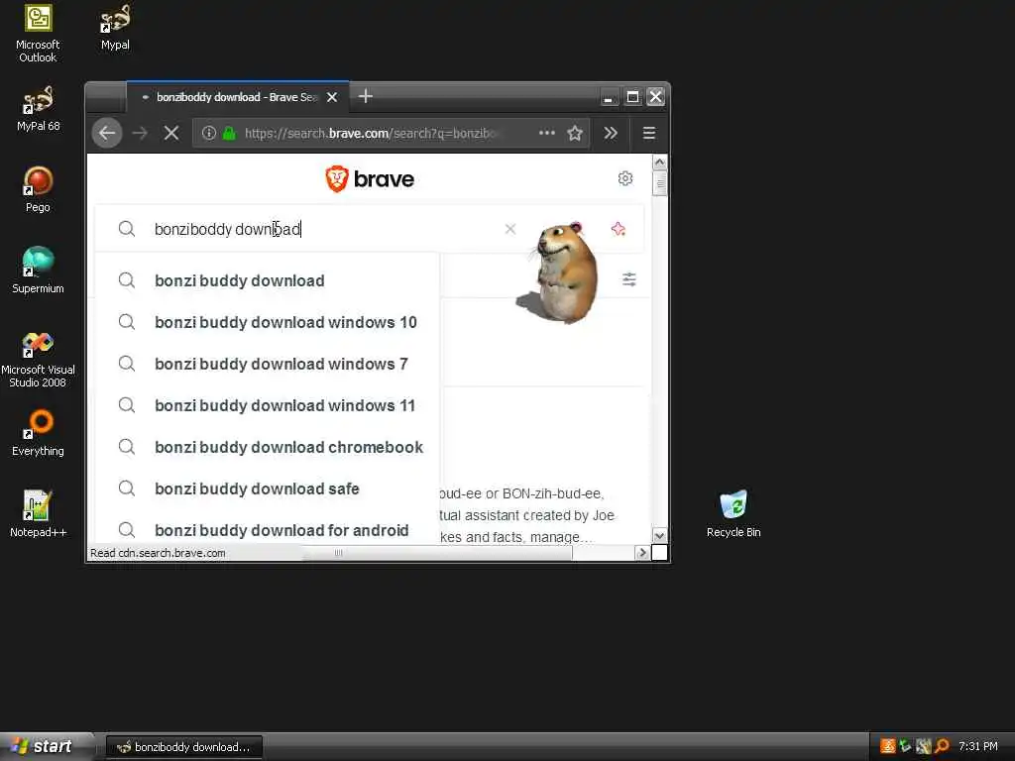Click the browser address bar URL
The image size is (1015, 761).
(x=373, y=134)
